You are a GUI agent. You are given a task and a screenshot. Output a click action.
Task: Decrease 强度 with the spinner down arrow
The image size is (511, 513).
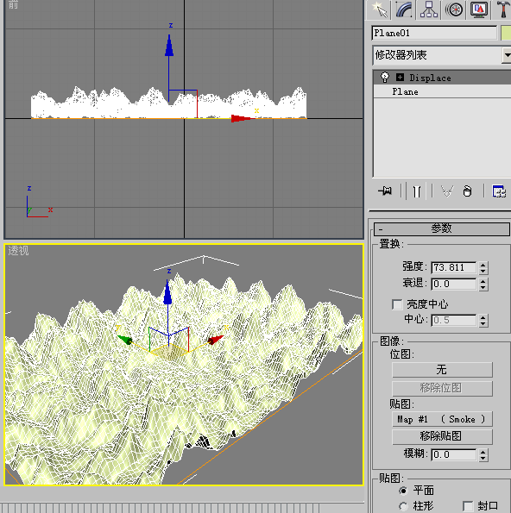[483, 272]
